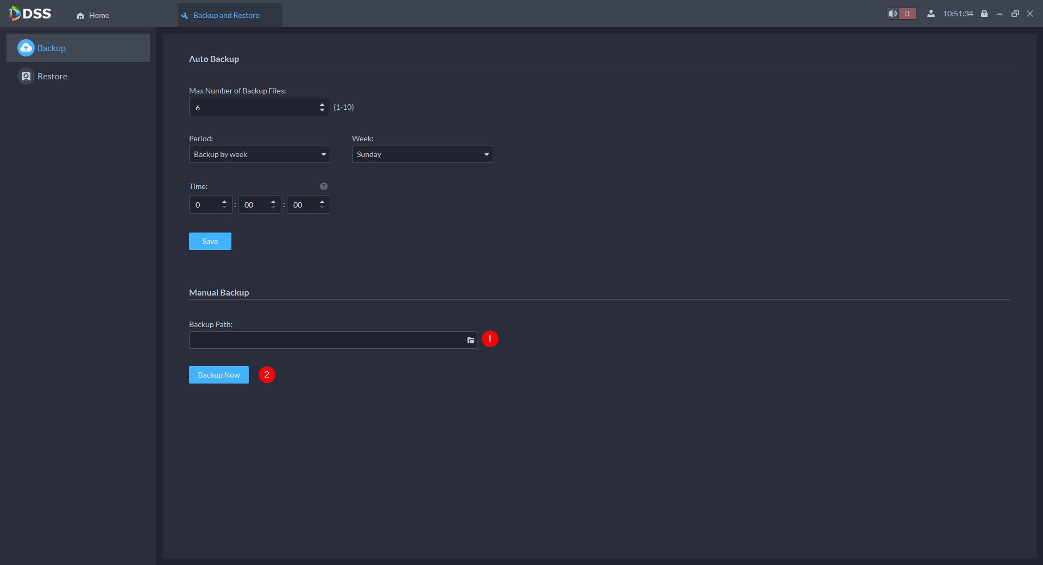Decrease the backup time hours
This screenshot has height=565, width=1043.
[224, 208]
